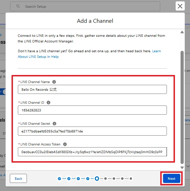Screen dimensions: 190x191
Task: Open info tooltip for LINE Channel Secret
Action: [x=54, y=123]
